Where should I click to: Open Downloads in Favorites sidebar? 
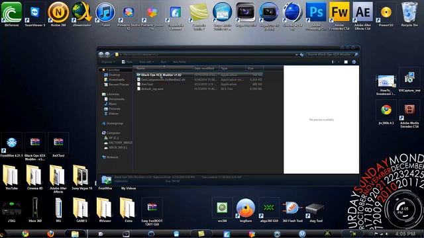pyautogui.click(x=114, y=79)
